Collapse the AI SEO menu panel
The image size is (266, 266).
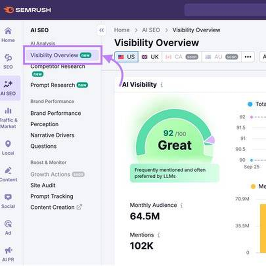tap(102, 30)
